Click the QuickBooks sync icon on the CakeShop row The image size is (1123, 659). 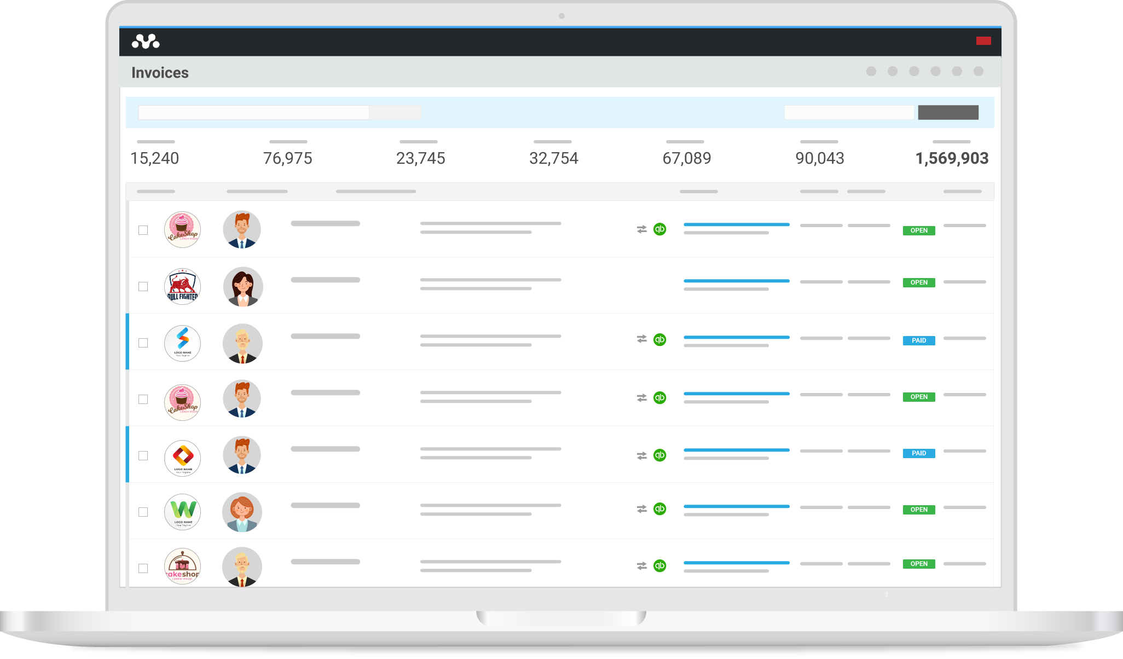coord(660,229)
